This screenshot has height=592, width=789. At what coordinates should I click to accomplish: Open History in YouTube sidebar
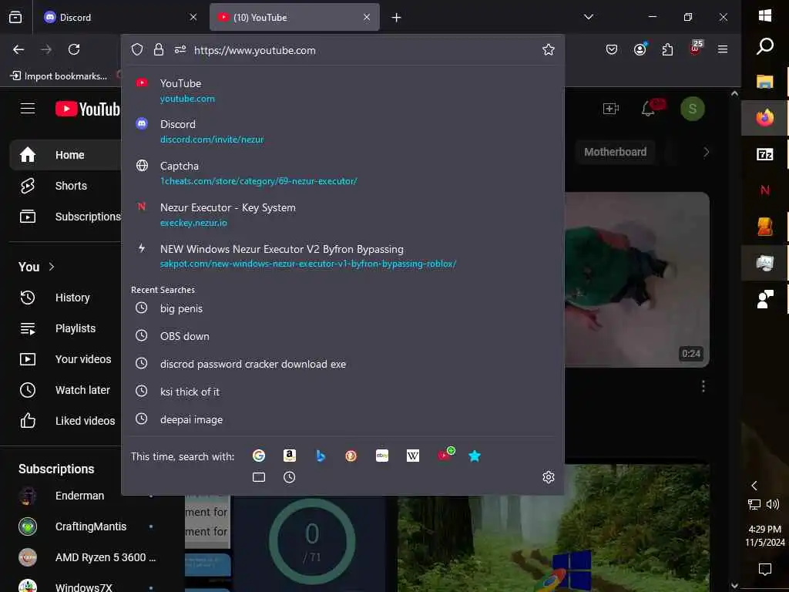(x=65, y=298)
